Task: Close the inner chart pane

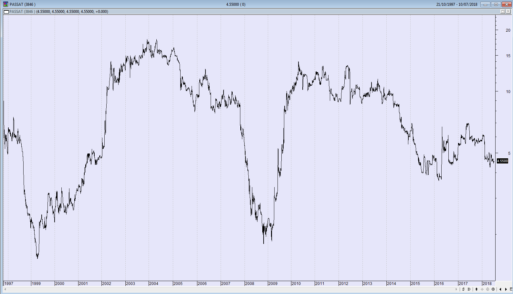Action: 508,11
